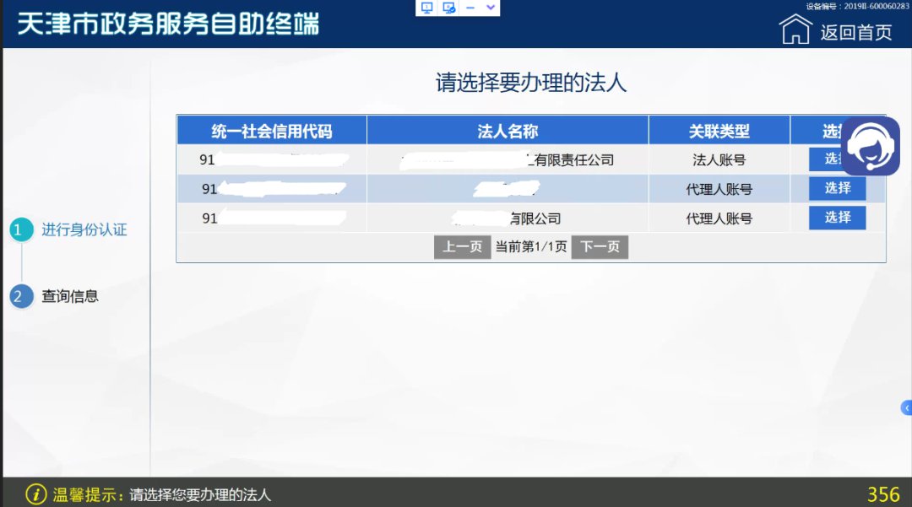Click 选择 in the highlighted 代理人账号 row
Screen dimensions: 912x507
(837, 188)
